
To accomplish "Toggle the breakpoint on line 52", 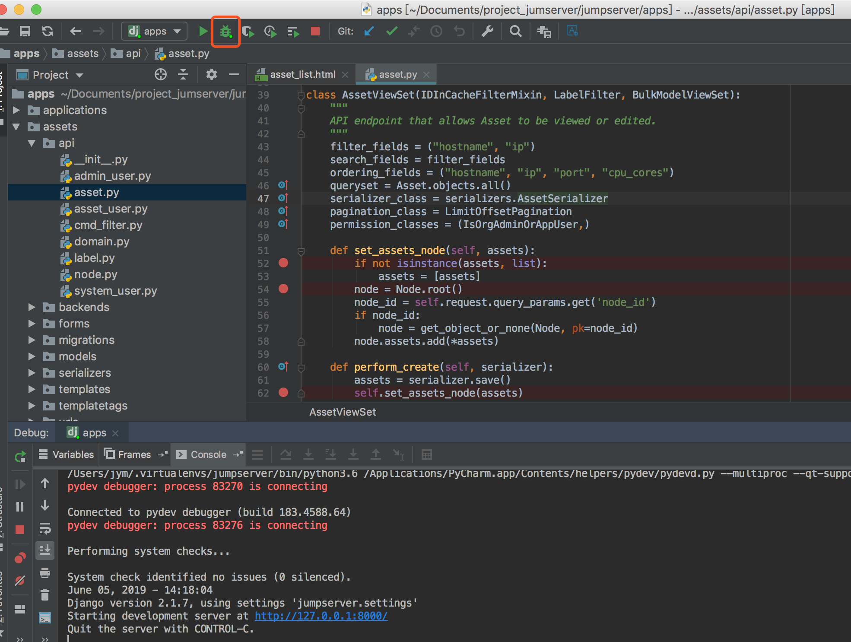I will click(283, 263).
